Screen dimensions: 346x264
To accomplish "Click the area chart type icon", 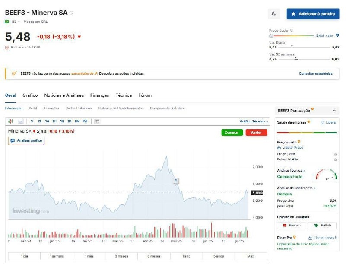I will (x=21, y=121).
